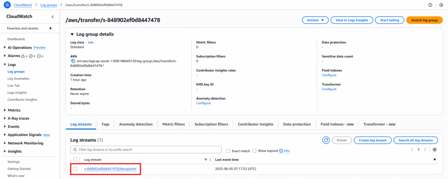448x179 pixels.
Task: Collapse the CloudWatch sidebar with chevron
Action: point(52,17)
